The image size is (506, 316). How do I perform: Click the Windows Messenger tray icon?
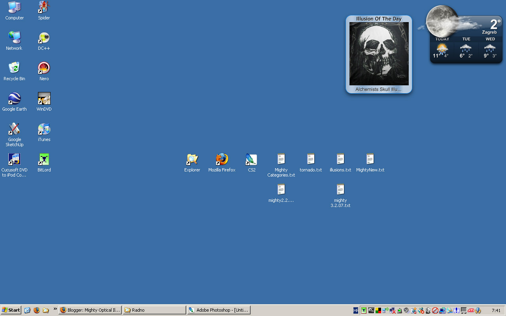coord(421,310)
